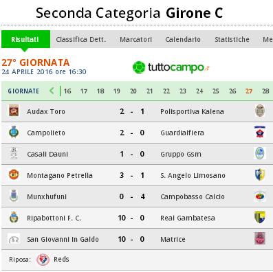Image resolution: width=273 pixels, height=272 pixels.
Task: Jump to giornata 28
Action: (265, 91)
